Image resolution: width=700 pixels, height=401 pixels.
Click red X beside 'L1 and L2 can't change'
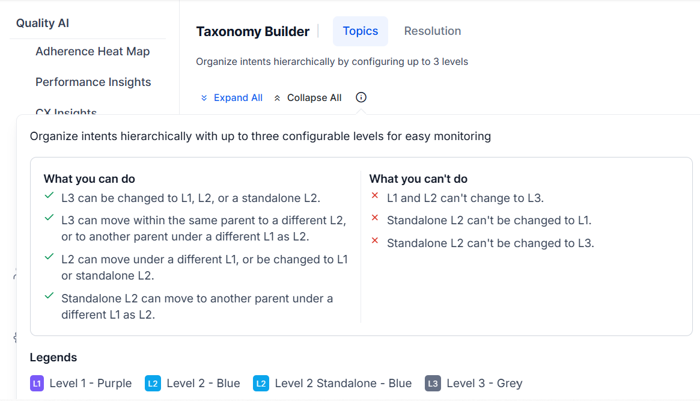[x=375, y=196]
